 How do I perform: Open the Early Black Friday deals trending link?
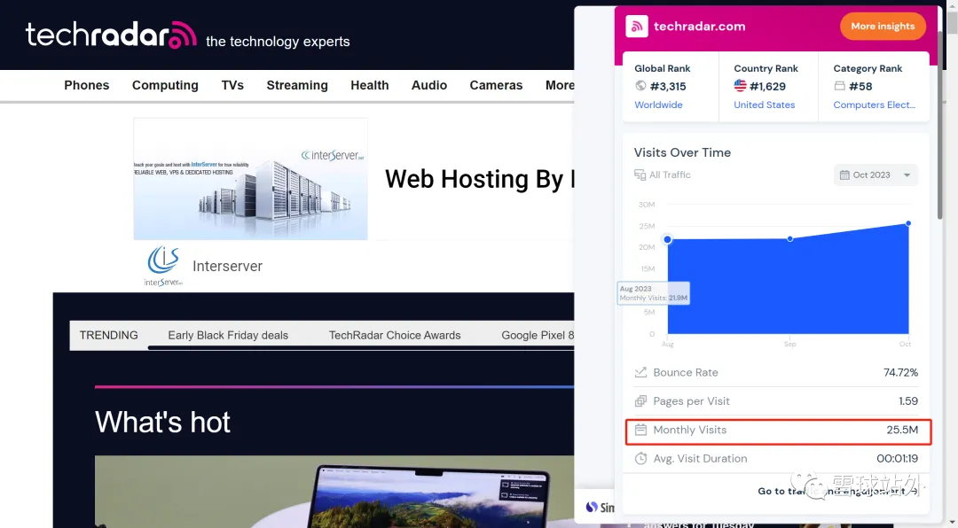click(x=228, y=335)
